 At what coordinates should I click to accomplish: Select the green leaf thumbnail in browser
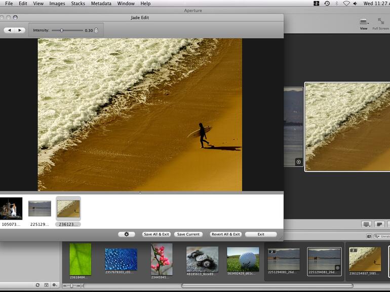click(80, 259)
